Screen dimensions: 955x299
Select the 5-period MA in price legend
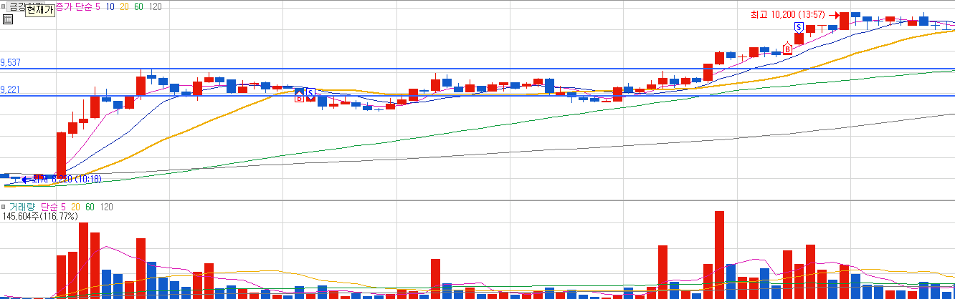coord(98,6)
